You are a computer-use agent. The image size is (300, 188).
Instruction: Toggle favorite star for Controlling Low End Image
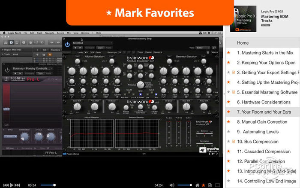[x=228, y=181]
